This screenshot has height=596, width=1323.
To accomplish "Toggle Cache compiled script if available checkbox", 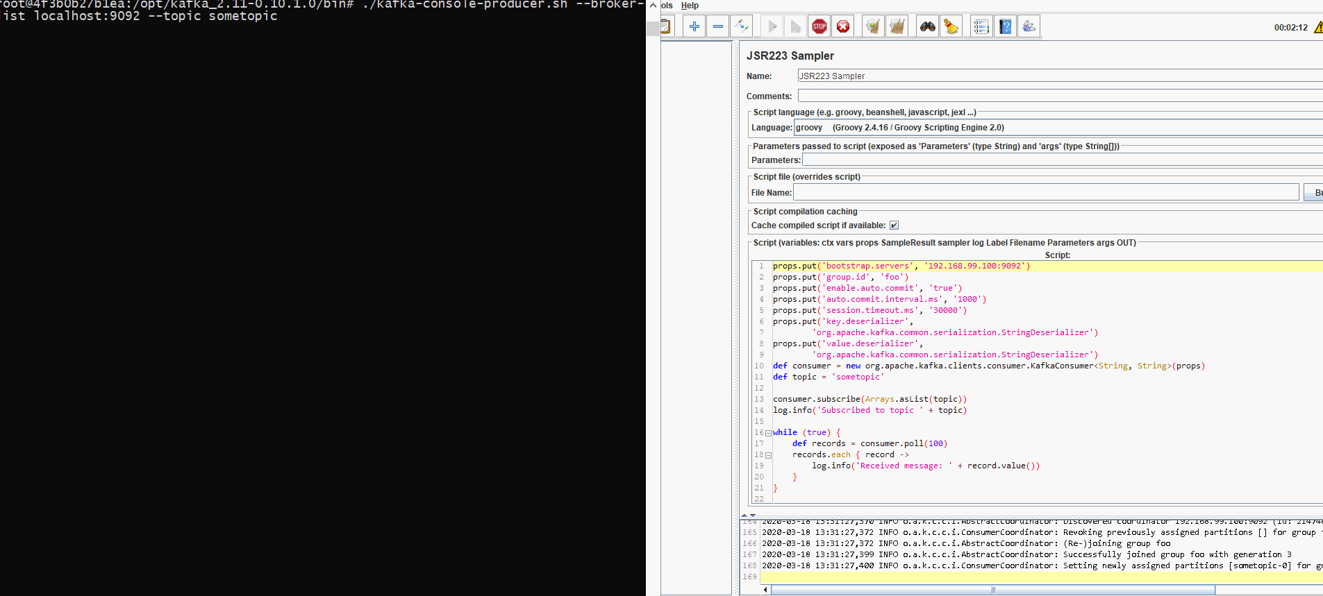I will point(894,225).
